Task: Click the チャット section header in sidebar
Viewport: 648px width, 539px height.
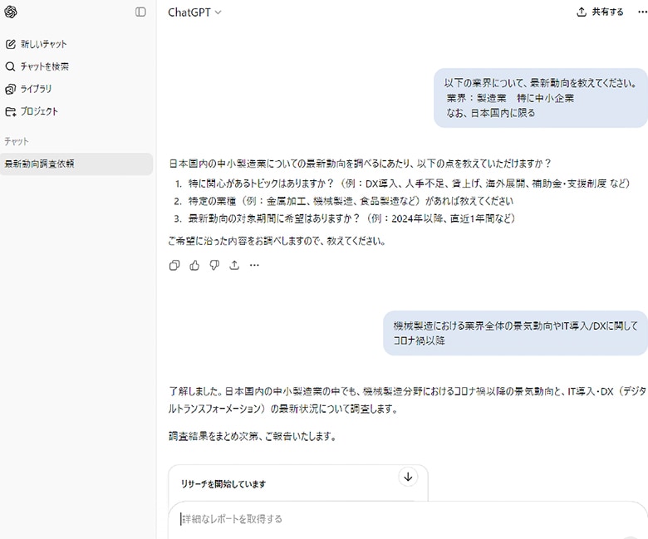Action: [x=17, y=141]
